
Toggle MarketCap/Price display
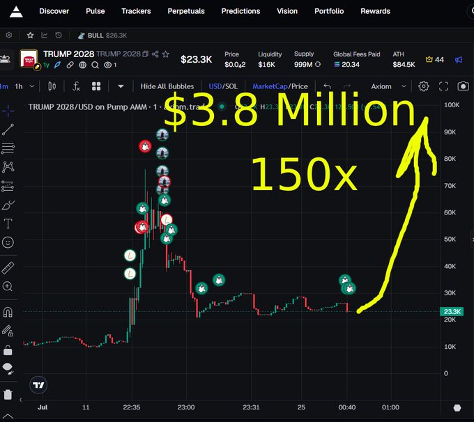click(x=280, y=86)
